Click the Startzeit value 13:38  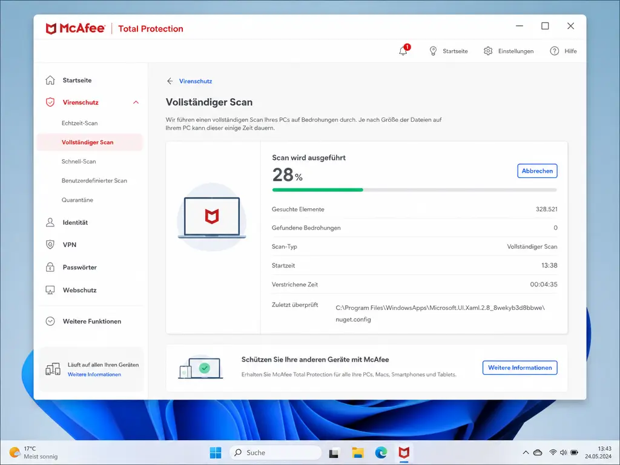pyautogui.click(x=549, y=265)
